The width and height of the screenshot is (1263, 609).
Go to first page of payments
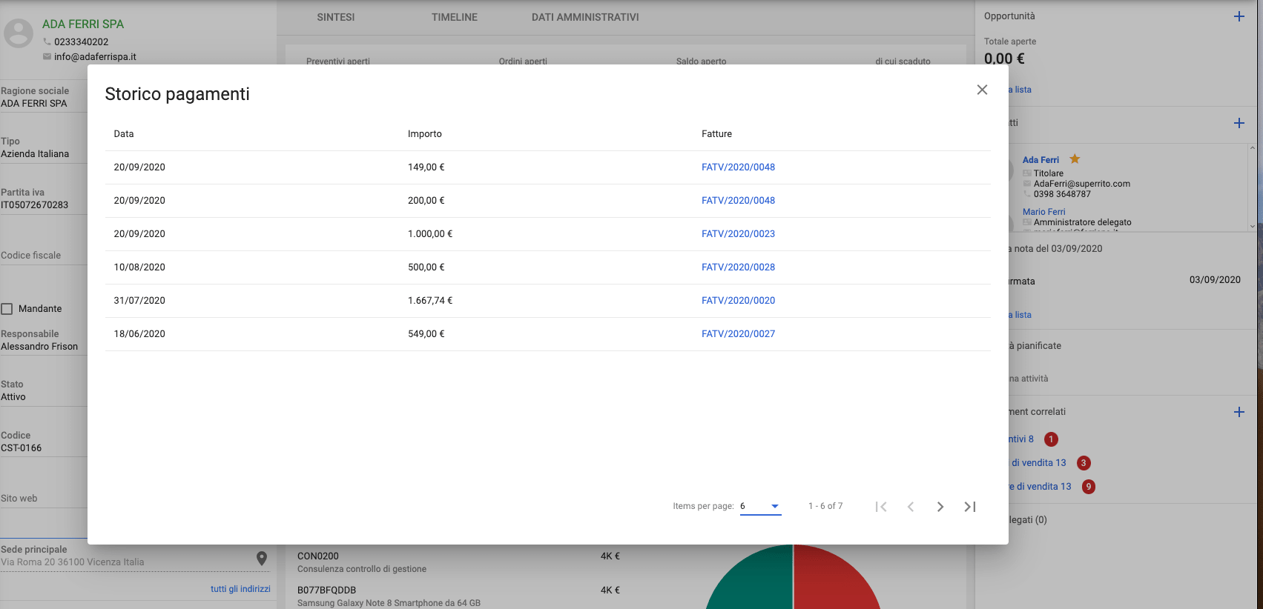coord(881,507)
